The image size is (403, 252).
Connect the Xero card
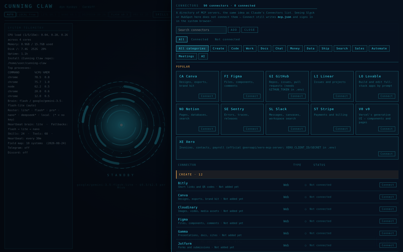coord(387,154)
